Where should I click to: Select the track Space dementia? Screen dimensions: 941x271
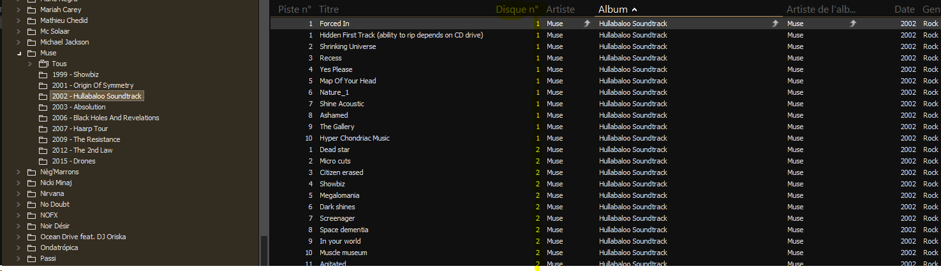coord(344,230)
